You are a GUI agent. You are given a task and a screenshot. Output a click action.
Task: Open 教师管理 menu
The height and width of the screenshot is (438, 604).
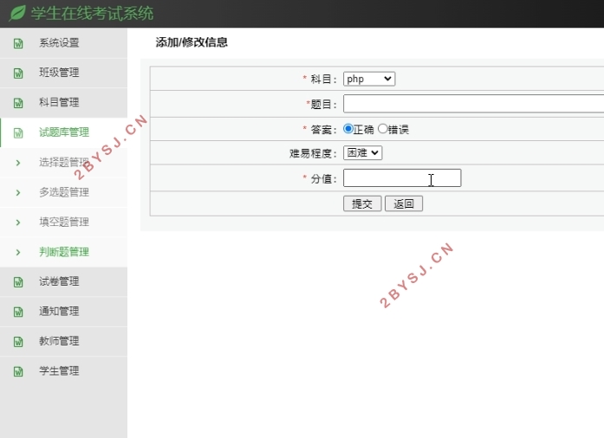coord(63,341)
